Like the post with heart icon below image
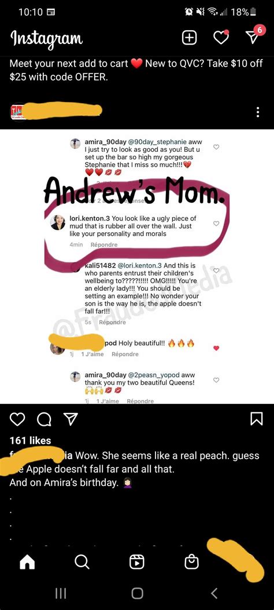The image size is (274, 610). tap(17, 419)
